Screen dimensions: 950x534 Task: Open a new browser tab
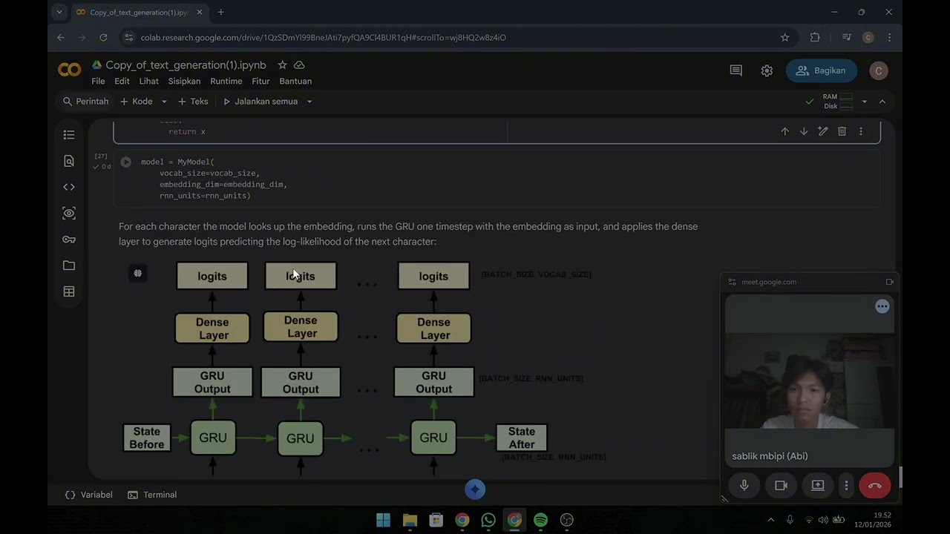click(221, 12)
